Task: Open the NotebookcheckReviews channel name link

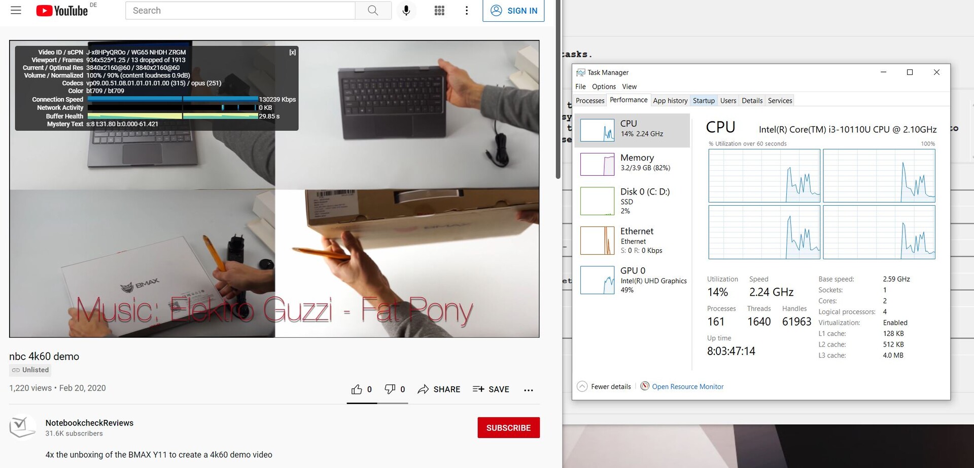Action: pyautogui.click(x=89, y=423)
